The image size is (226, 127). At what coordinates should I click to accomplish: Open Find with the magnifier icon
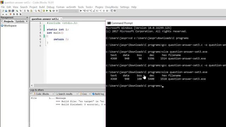tap(36, 11)
